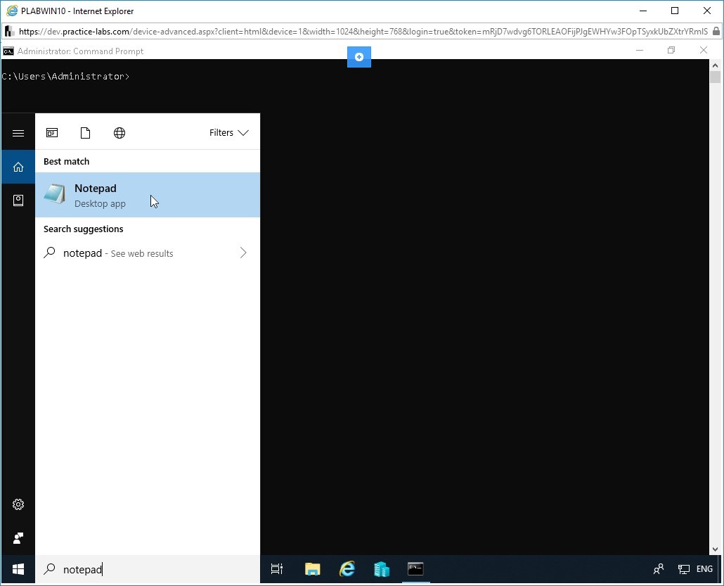Filter search results by Apps icon
The width and height of the screenshot is (724, 586).
coord(52,133)
